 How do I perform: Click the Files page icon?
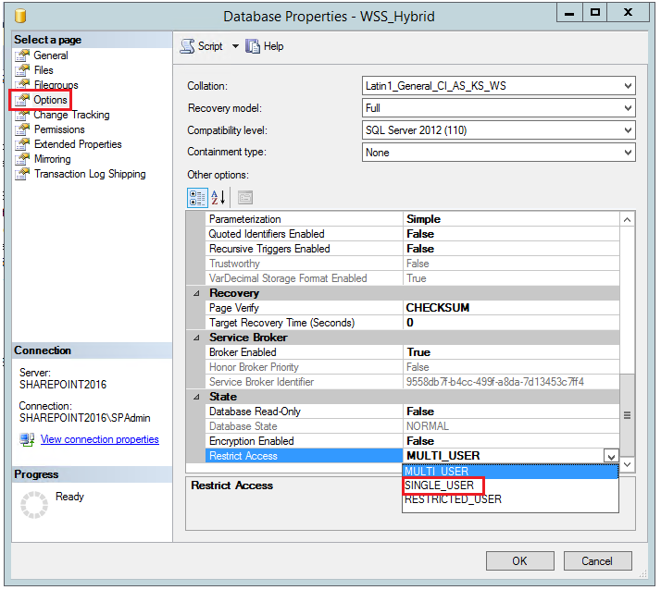pos(22,70)
